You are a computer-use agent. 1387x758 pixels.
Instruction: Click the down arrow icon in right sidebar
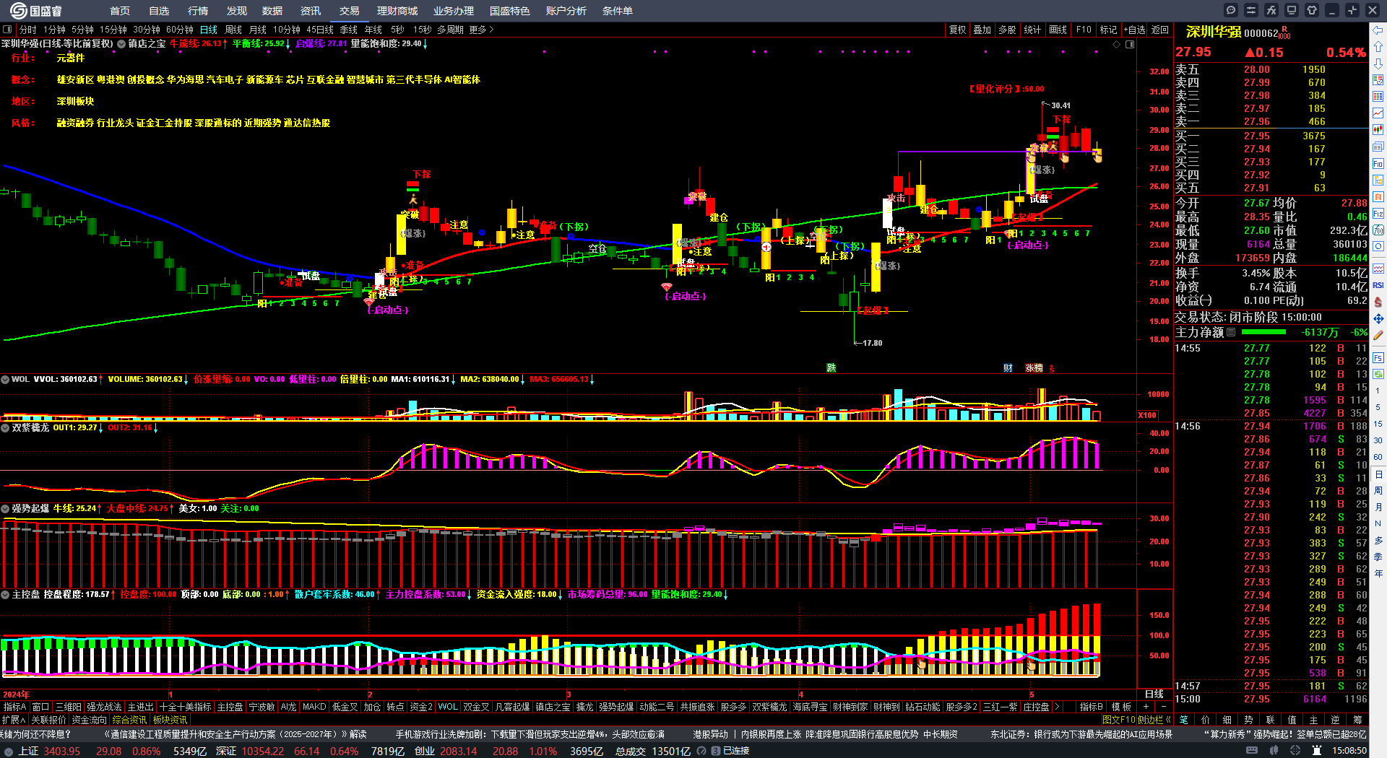[x=1378, y=64]
